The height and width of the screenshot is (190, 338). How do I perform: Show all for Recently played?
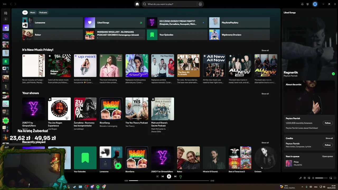point(265,143)
